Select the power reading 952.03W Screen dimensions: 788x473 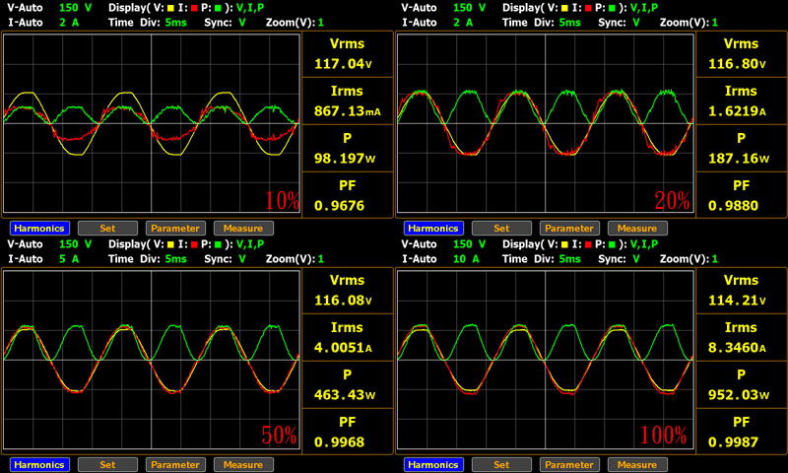739,394
